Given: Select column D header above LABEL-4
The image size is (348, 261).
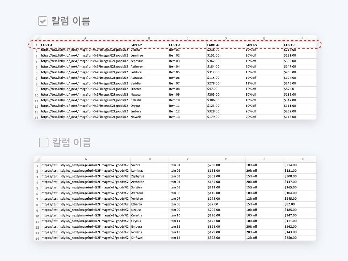Looking at the screenshot, I should 226,38.
